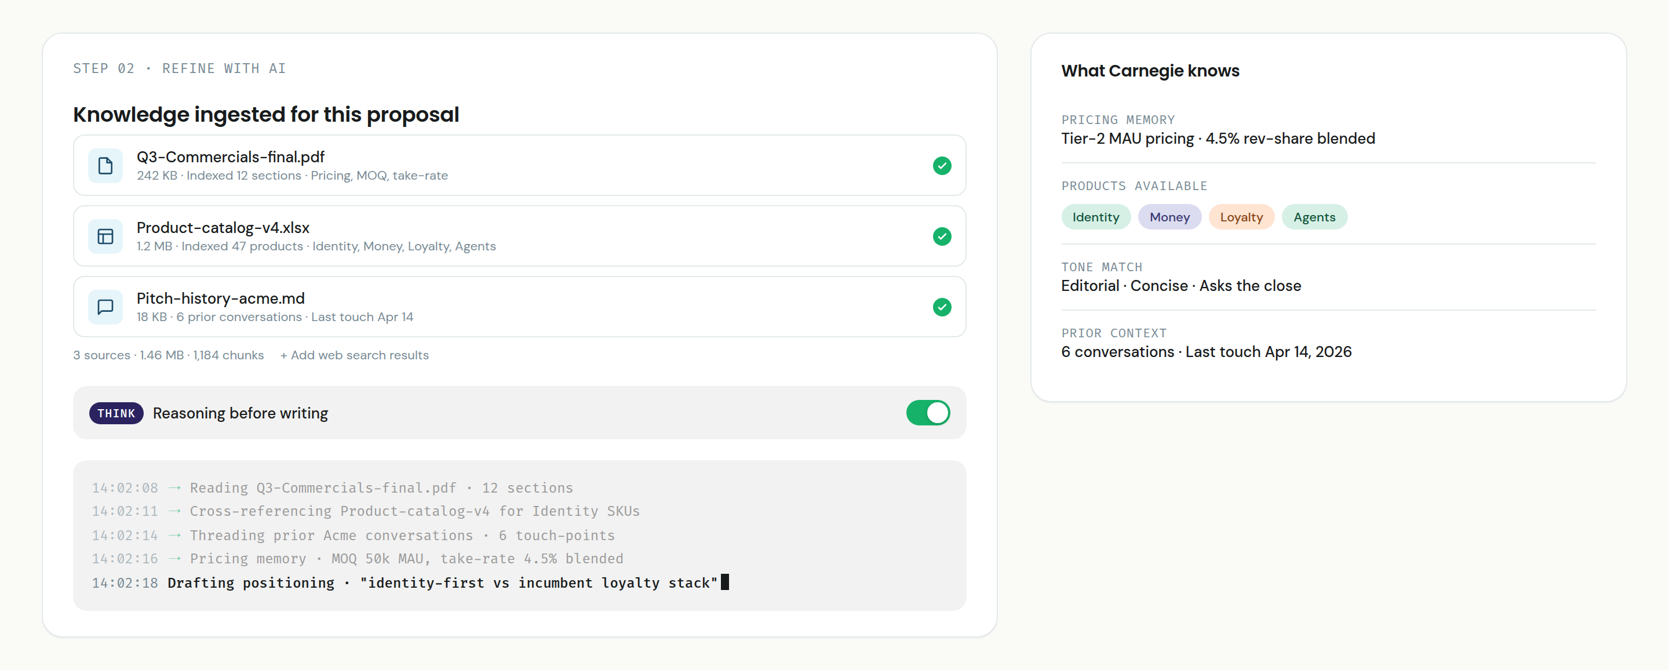Click the PRIOR CONTEXT section label
This screenshot has width=1669, height=670.
pyautogui.click(x=1114, y=333)
